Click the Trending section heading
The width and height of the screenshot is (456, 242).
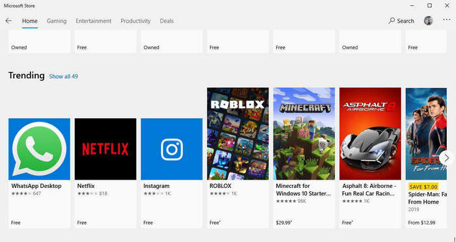(x=27, y=75)
